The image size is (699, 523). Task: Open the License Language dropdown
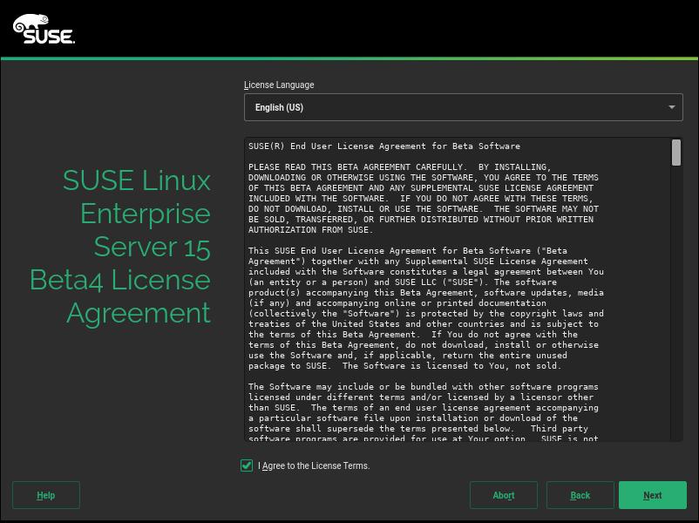(463, 107)
